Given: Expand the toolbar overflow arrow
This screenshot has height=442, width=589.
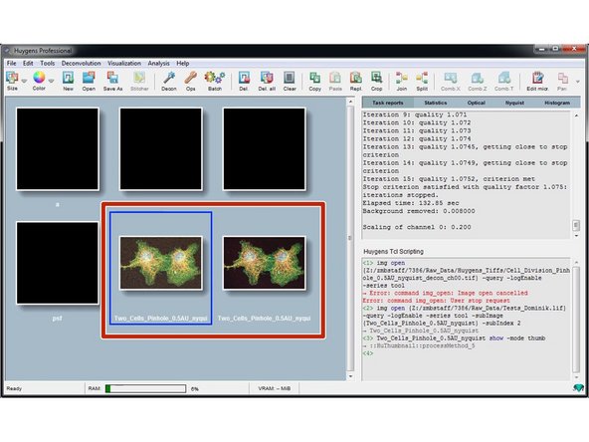Looking at the screenshot, I should point(578,82).
